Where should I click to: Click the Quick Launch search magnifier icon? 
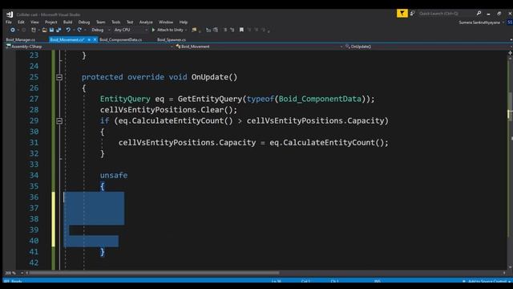pos(479,13)
